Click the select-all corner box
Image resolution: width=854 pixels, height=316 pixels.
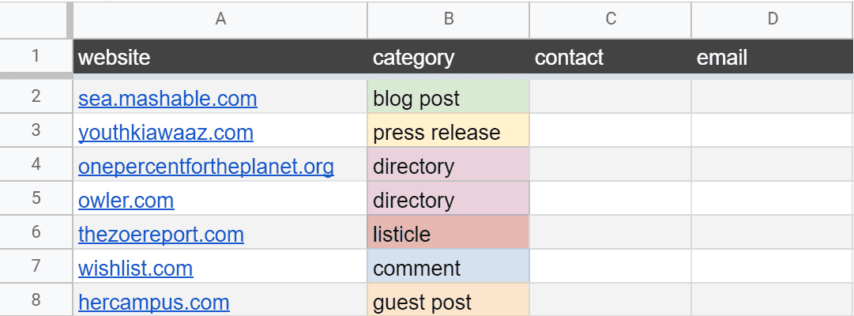(36, 19)
